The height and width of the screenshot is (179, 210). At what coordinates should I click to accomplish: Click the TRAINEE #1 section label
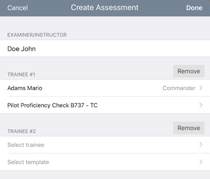tap(21, 74)
